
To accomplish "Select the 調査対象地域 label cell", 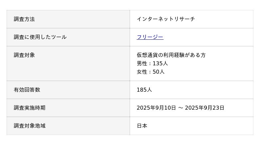I will click(30, 126).
